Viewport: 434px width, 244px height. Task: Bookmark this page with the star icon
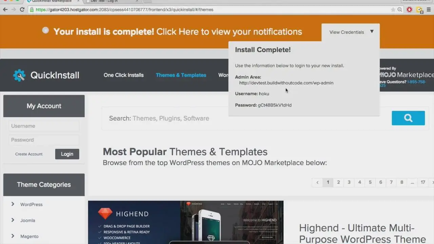[x=393, y=9]
